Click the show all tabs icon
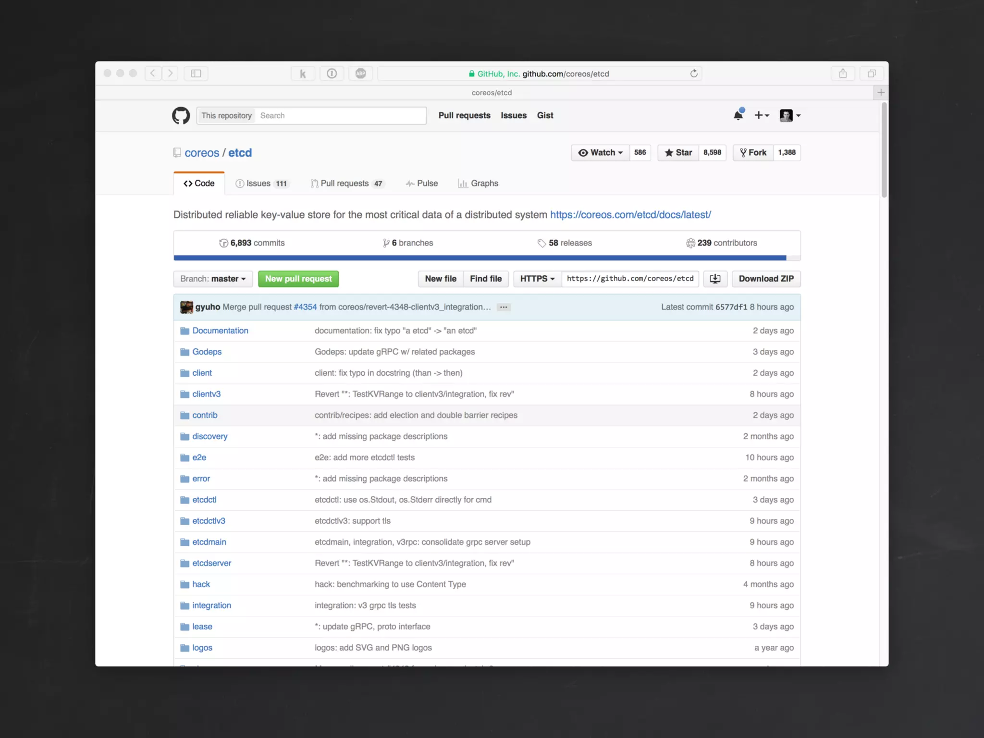 click(x=872, y=74)
